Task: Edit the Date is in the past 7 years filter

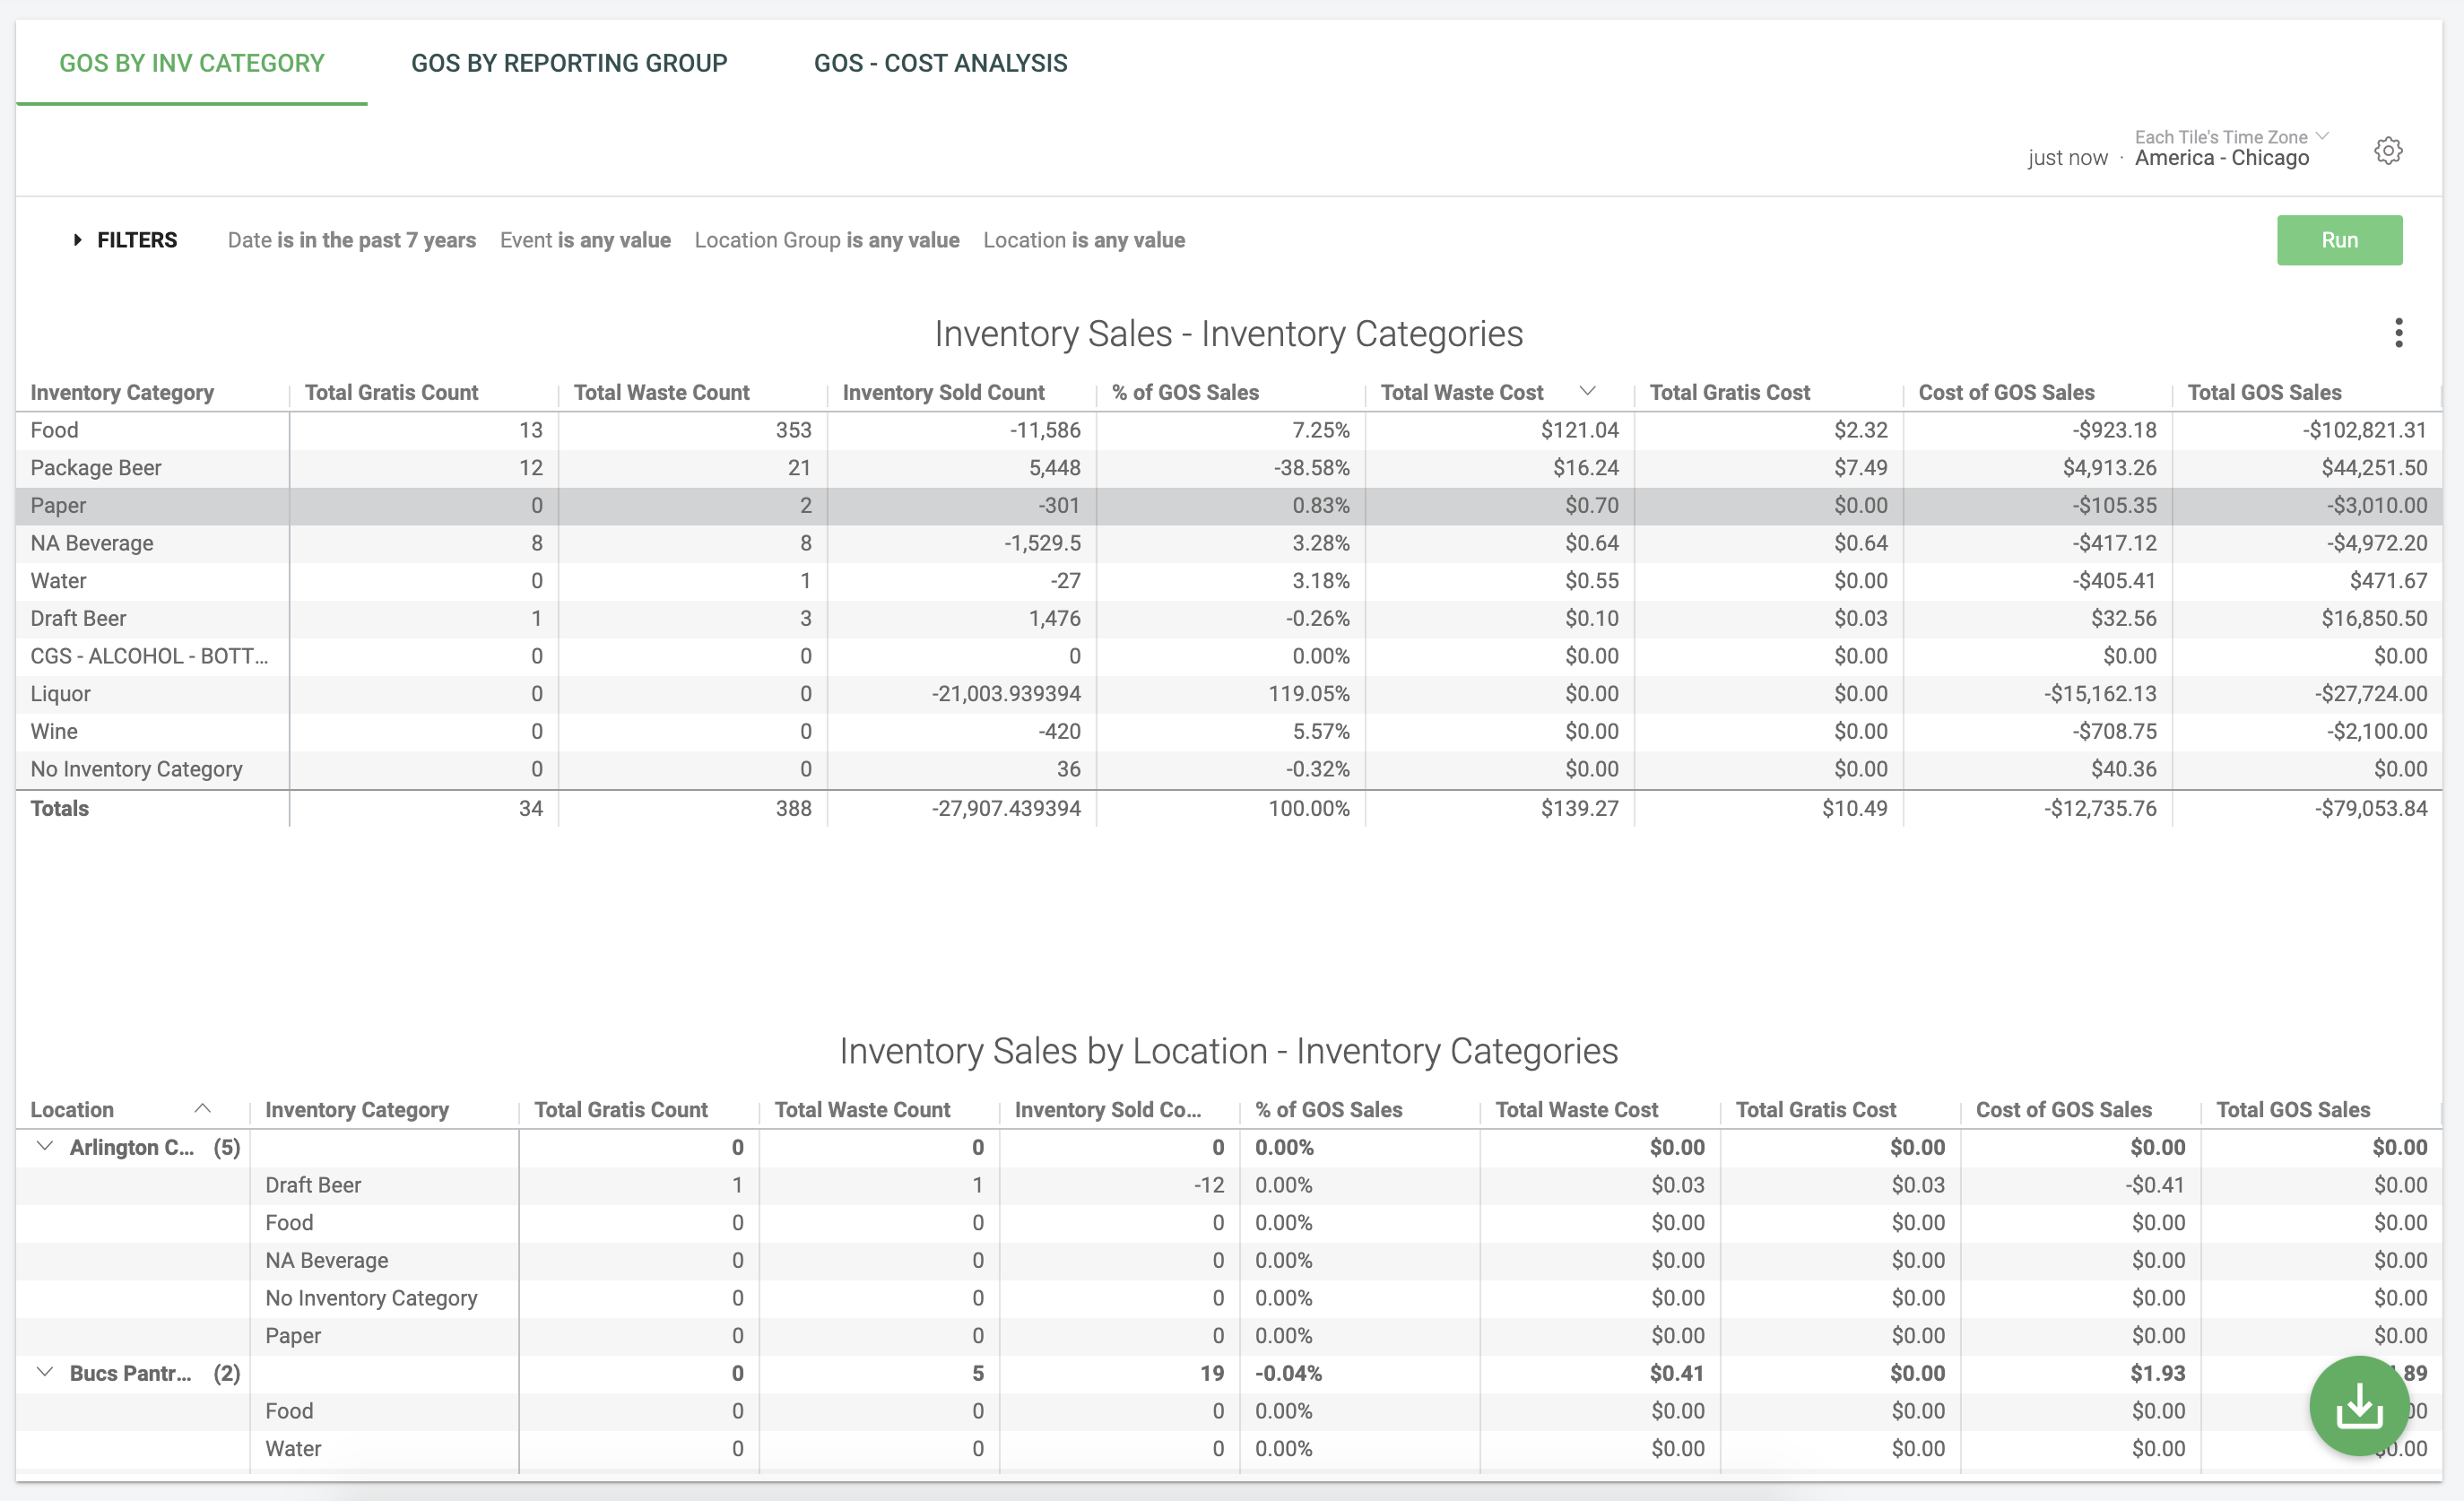Action: click(x=352, y=240)
